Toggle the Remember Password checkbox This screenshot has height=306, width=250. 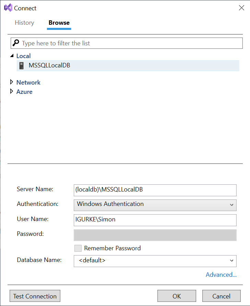tap(78, 248)
